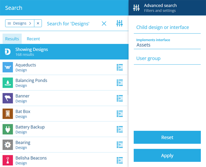
Task: Click the Reset button
Action: click(x=167, y=137)
